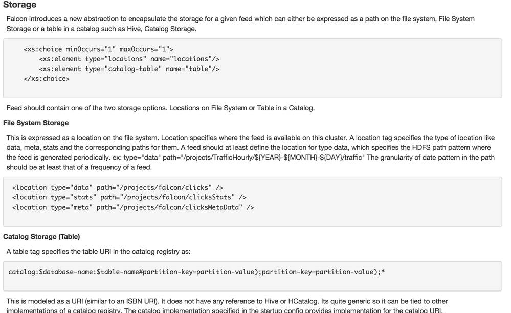511x313 pixels.
Task: Click the File System Storage subheading
Action: click(x=36, y=123)
